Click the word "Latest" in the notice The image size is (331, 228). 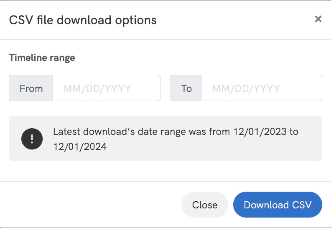[67, 132]
